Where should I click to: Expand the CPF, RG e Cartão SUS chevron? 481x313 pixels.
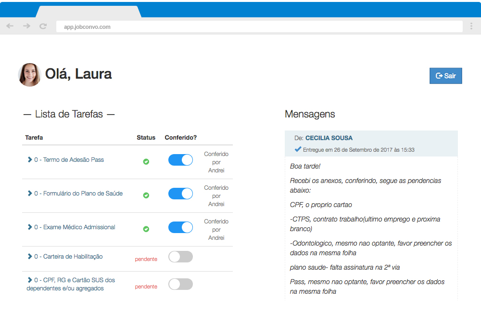(30, 280)
